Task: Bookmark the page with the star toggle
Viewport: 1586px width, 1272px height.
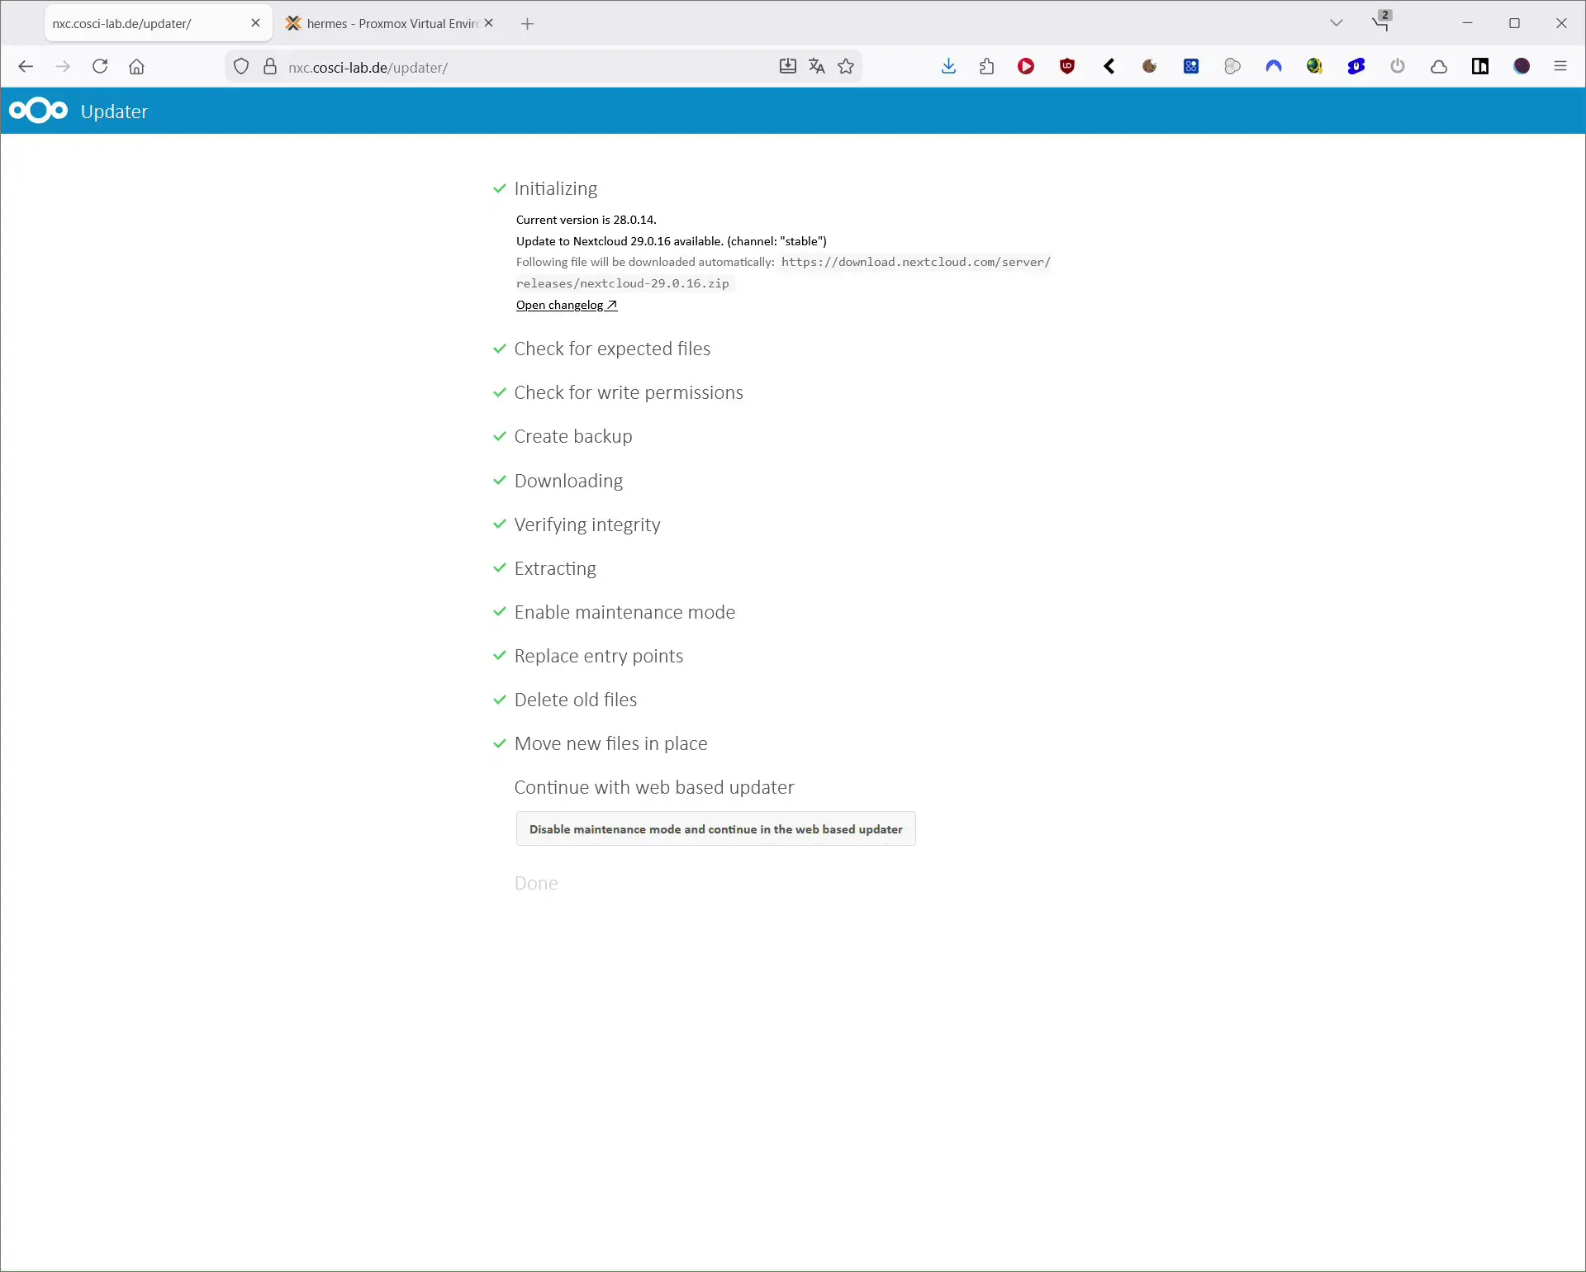Action: 846,66
